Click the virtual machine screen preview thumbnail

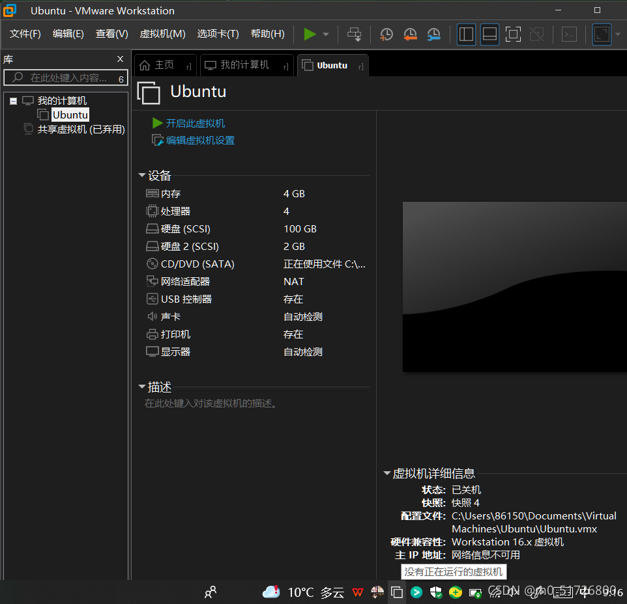[515, 286]
